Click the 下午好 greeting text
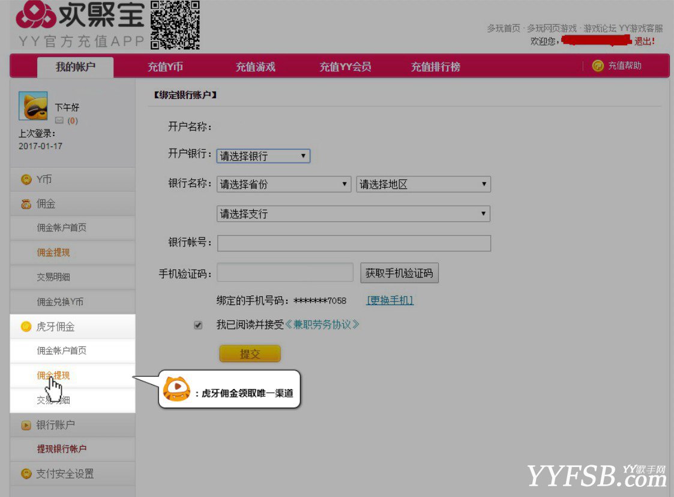 pyautogui.click(x=67, y=107)
